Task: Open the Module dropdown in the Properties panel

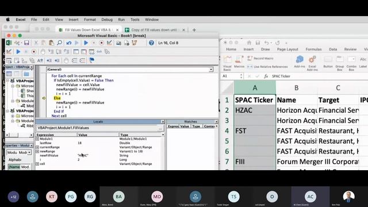Action: 29,152
